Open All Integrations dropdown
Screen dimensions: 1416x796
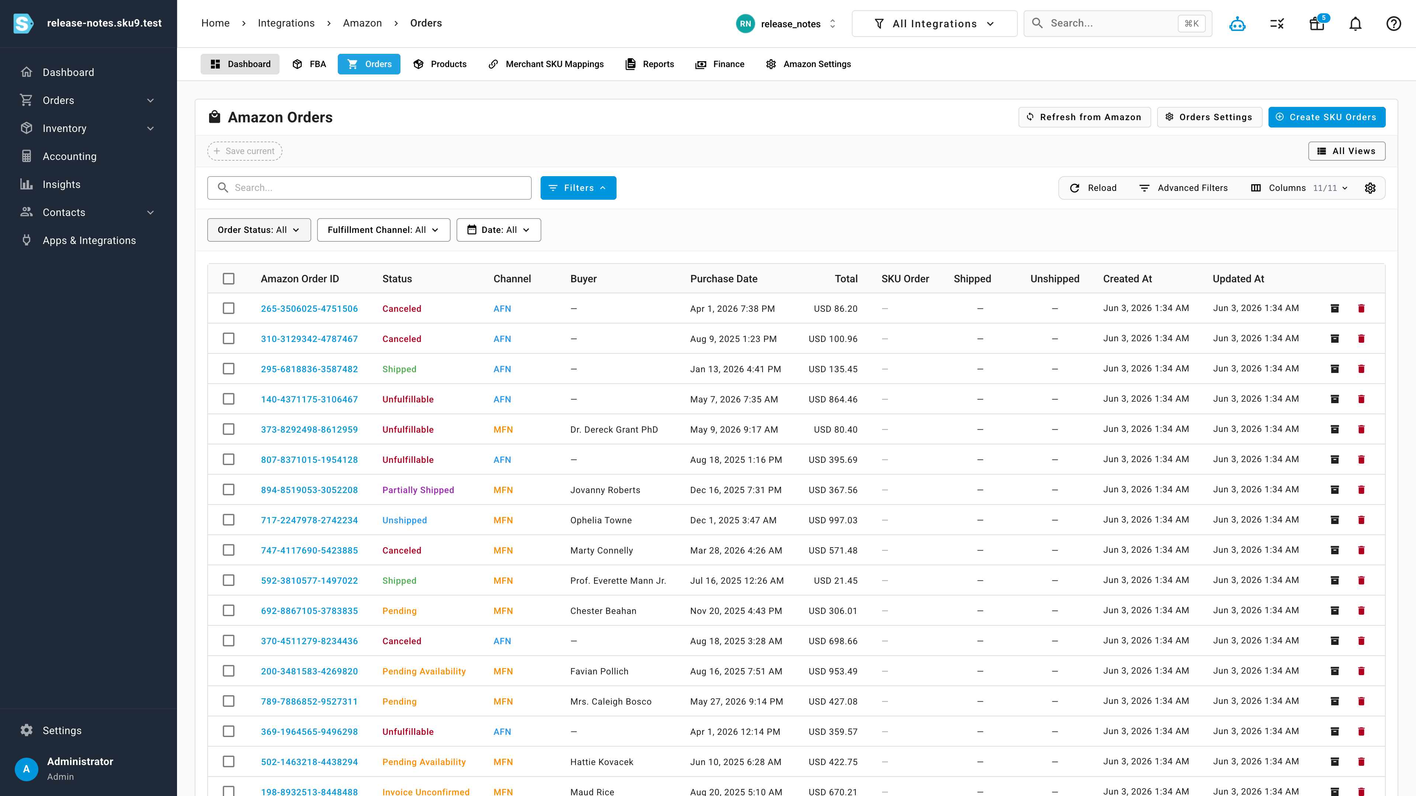click(x=934, y=24)
